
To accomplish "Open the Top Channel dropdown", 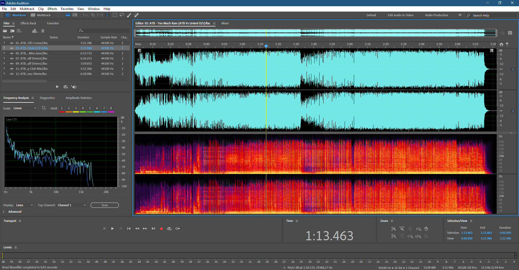I will [x=72, y=205].
